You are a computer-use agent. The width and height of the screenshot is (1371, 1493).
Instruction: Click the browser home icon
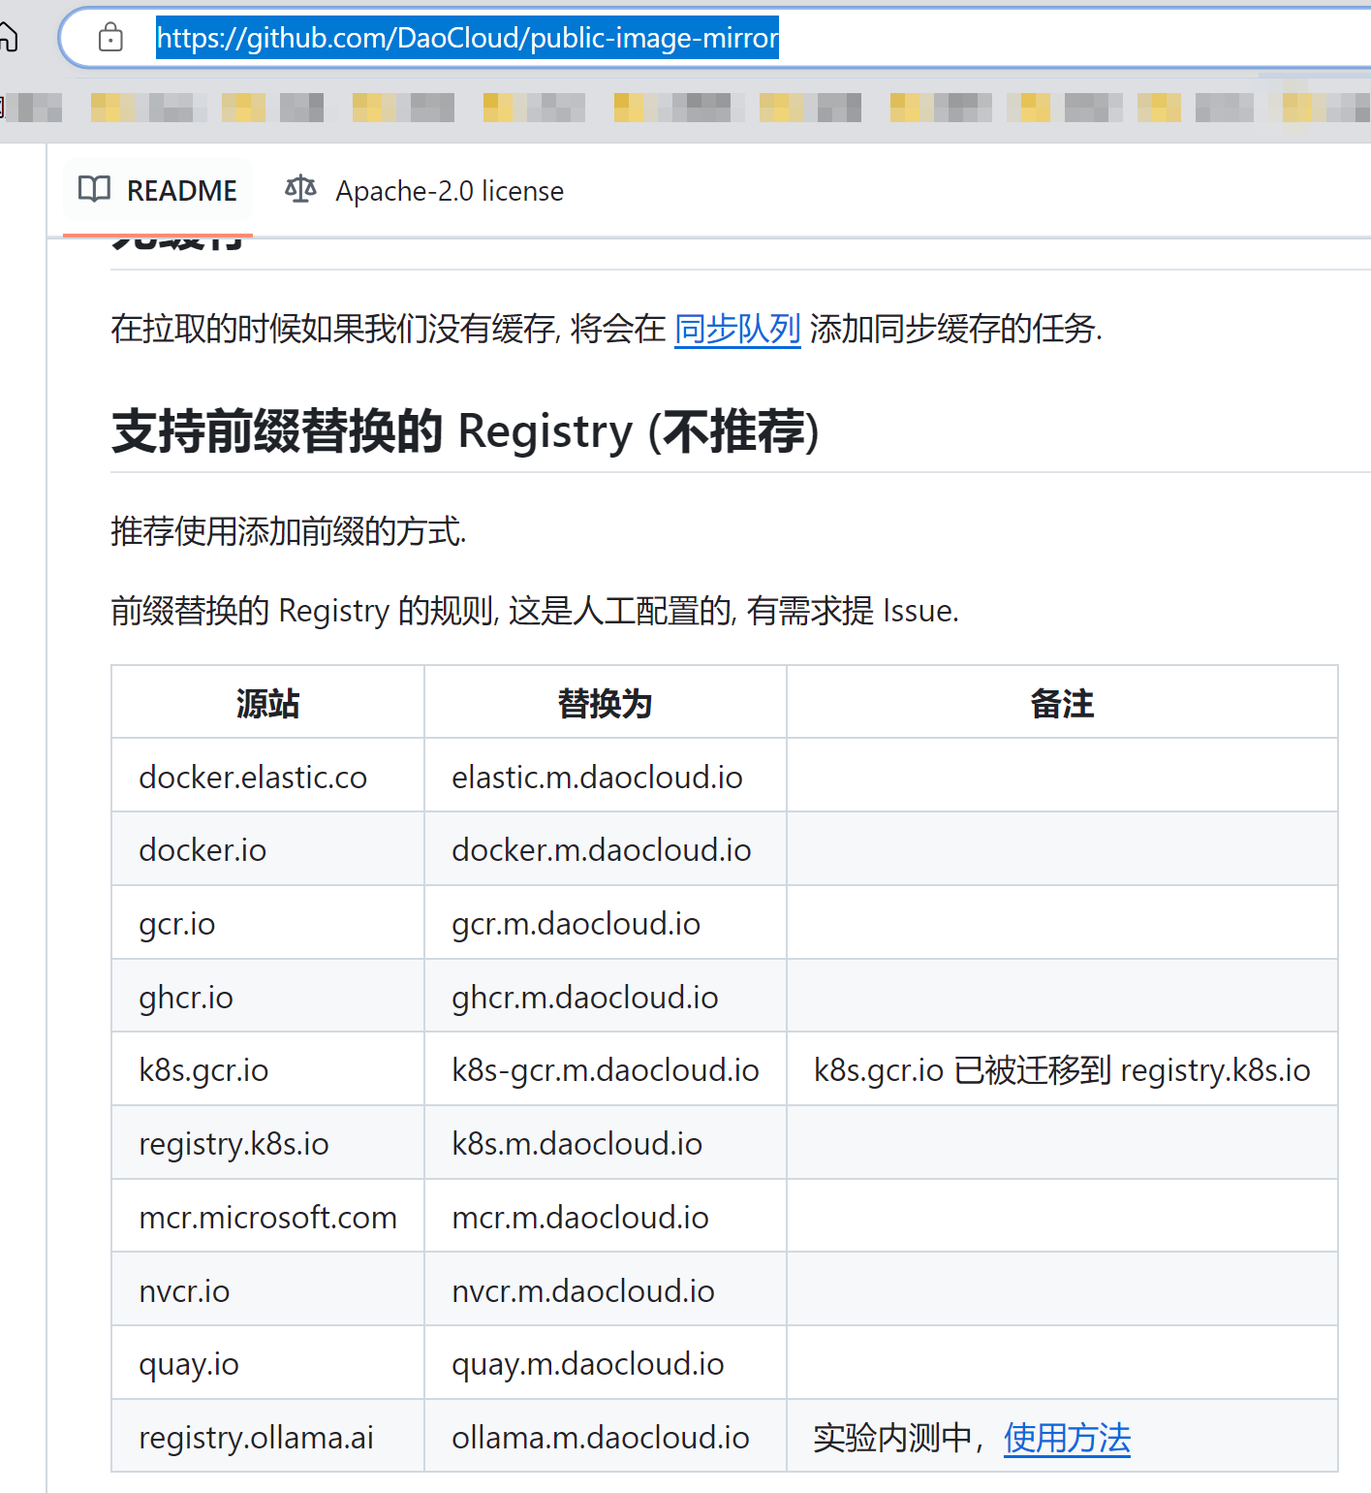(x=8, y=38)
